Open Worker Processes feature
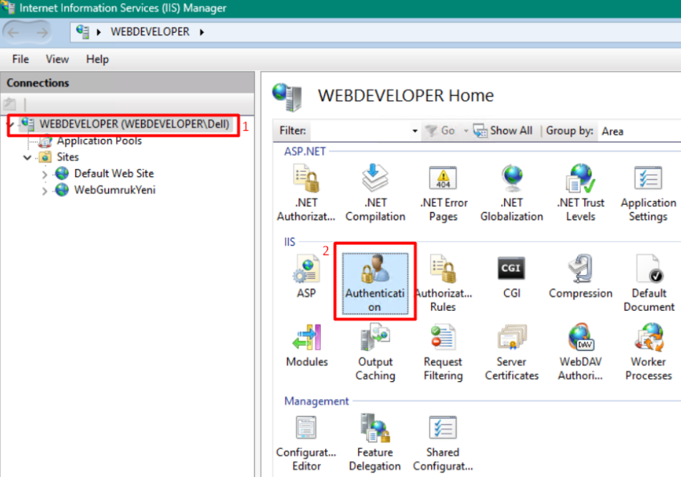Viewport: 681px width, 477px height. pyautogui.click(x=649, y=352)
